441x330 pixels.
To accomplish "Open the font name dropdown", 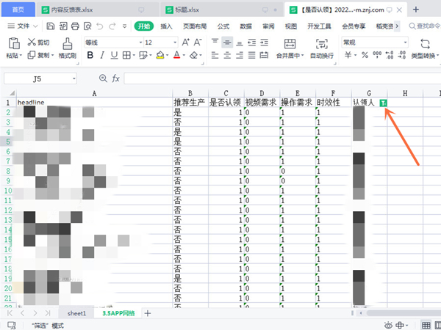I will tap(110, 43).
